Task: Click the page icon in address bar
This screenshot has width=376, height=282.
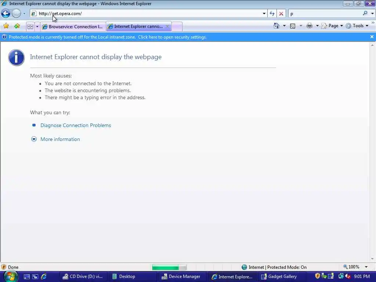Action: pos(34,14)
